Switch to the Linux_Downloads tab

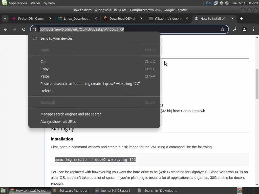coord(76,18)
